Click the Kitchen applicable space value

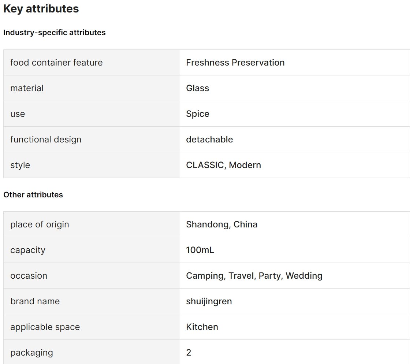[202, 327]
